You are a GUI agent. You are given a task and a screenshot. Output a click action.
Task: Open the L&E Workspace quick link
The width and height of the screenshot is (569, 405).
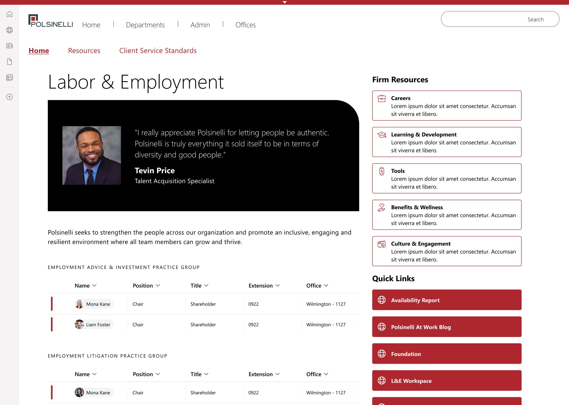click(x=447, y=381)
